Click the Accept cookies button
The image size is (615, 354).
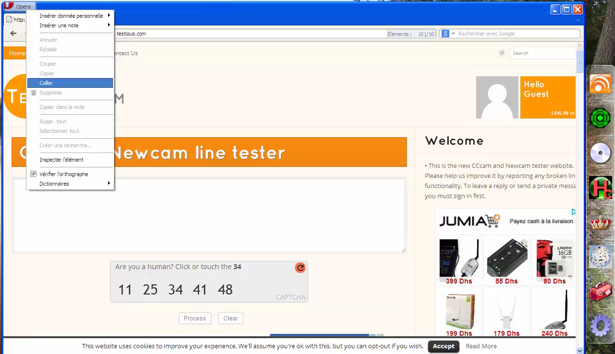pyautogui.click(x=443, y=346)
